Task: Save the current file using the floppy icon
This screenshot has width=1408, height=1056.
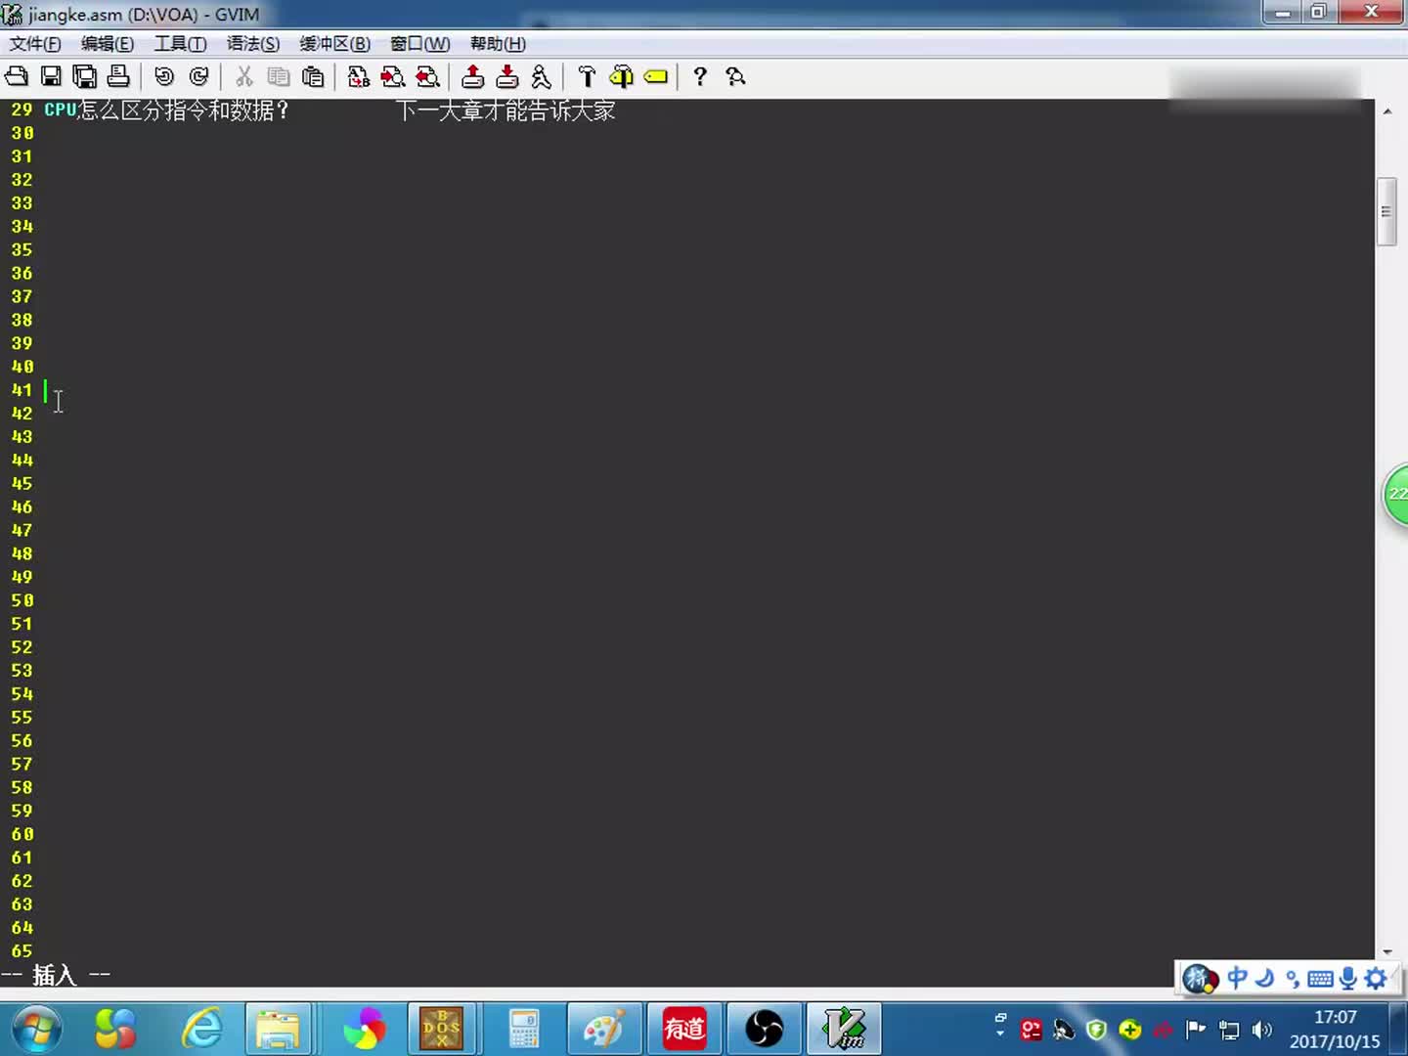Action: (x=51, y=76)
